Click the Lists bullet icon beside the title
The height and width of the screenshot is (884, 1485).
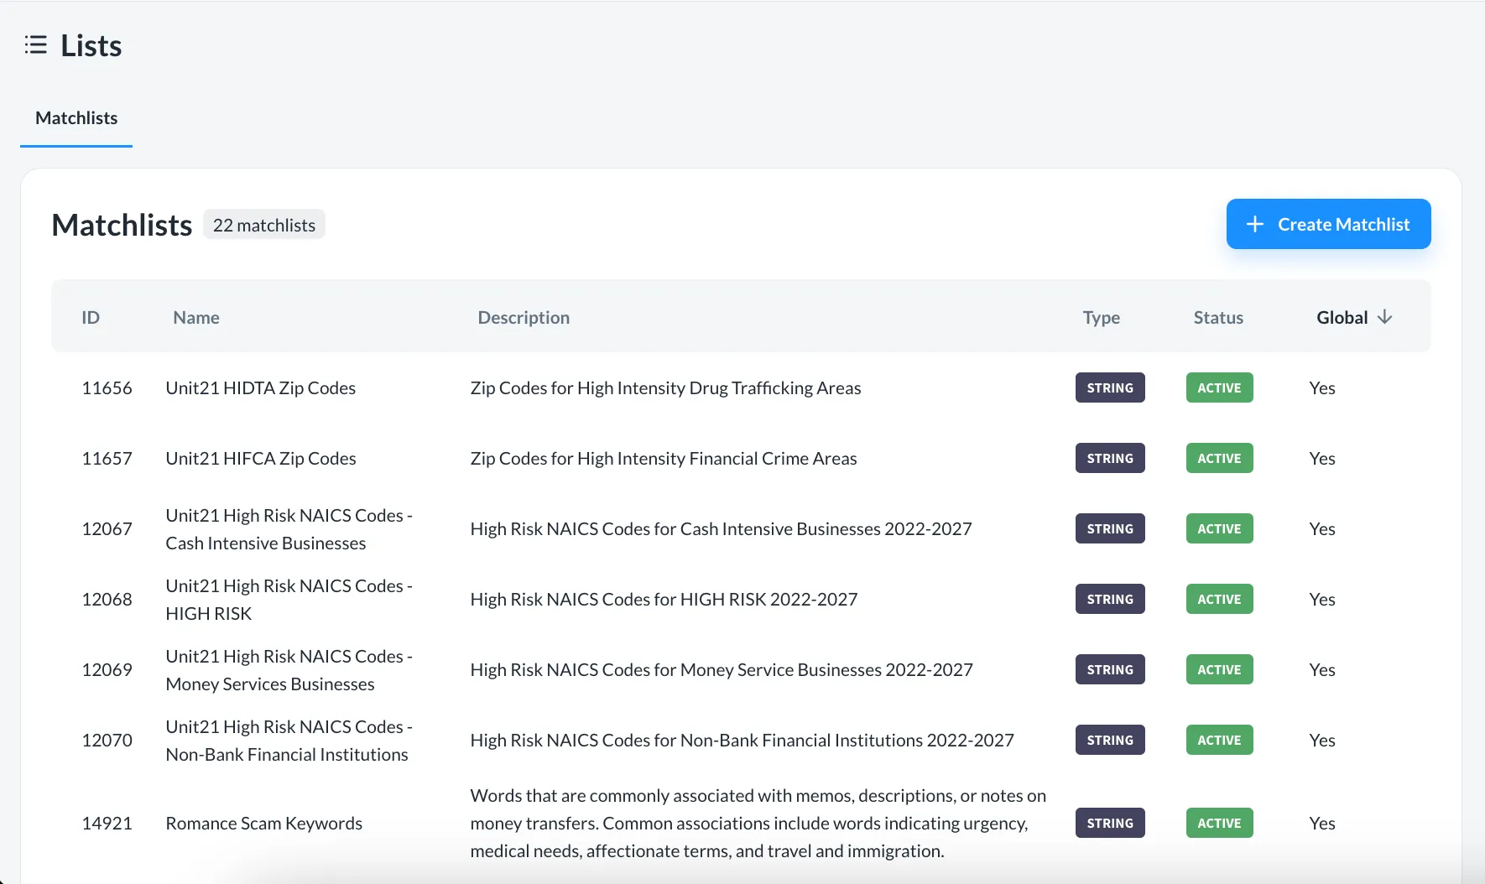coord(35,45)
